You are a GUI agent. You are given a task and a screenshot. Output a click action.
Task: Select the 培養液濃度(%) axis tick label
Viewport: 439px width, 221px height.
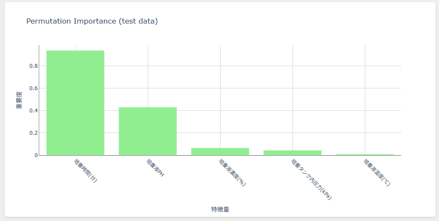tap(232, 173)
